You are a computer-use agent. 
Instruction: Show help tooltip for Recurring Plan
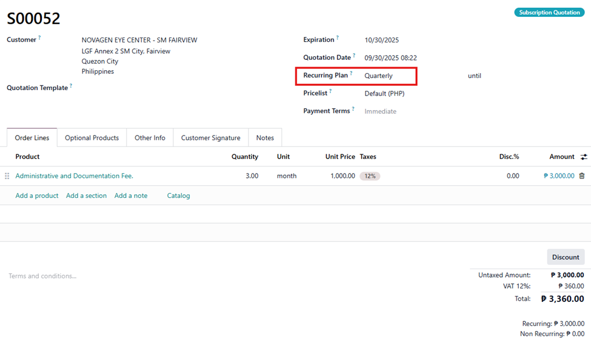[351, 74]
